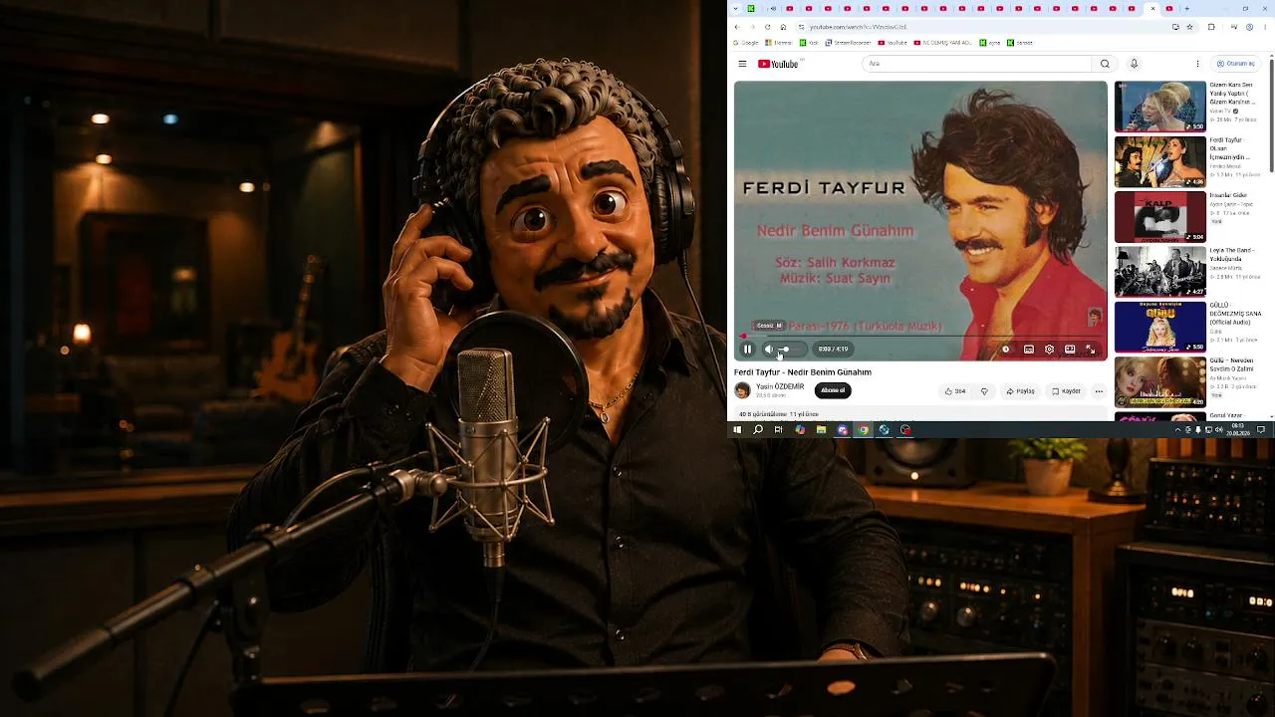Open the Ferdi Tayfur Olsan İçmezmiydin thumbnail

pyautogui.click(x=1159, y=162)
